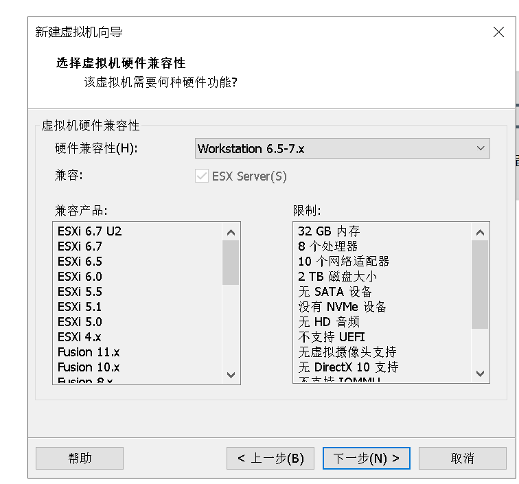The image size is (519, 484).
Task: Click the 无 DirectX 10 支持 limitation
Action: [348, 367]
